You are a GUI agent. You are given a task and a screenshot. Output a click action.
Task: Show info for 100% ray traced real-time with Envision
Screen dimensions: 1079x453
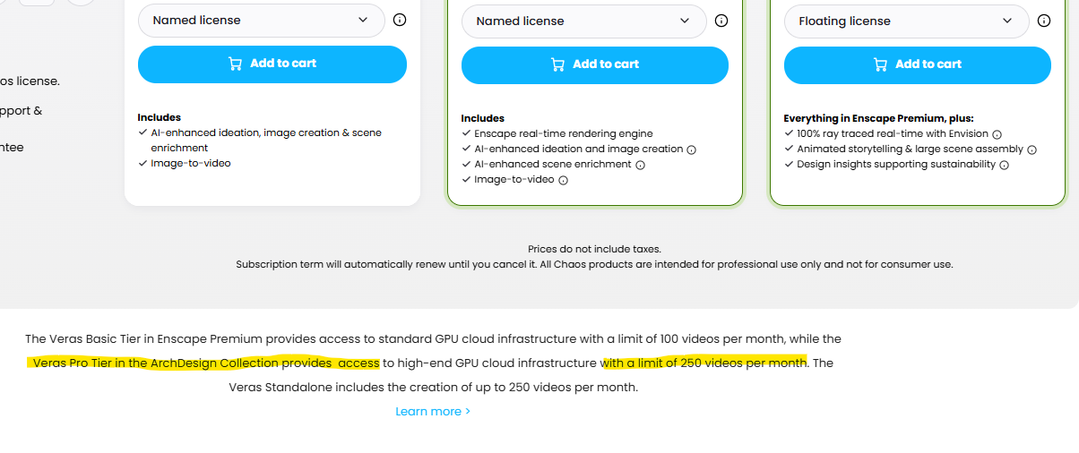tap(997, 134)
